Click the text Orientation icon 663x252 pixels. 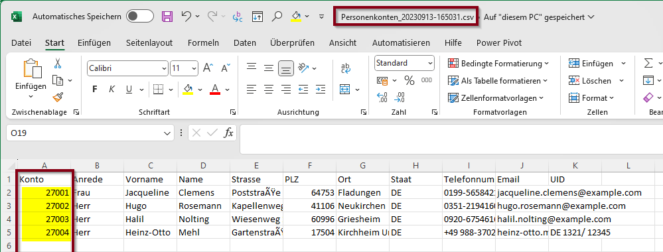[303, 68]
